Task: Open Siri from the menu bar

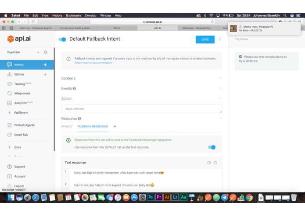Action: pos(292,15)
